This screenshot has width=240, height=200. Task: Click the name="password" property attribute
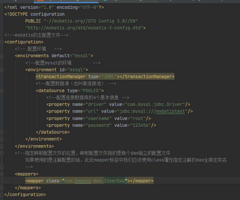92,125
